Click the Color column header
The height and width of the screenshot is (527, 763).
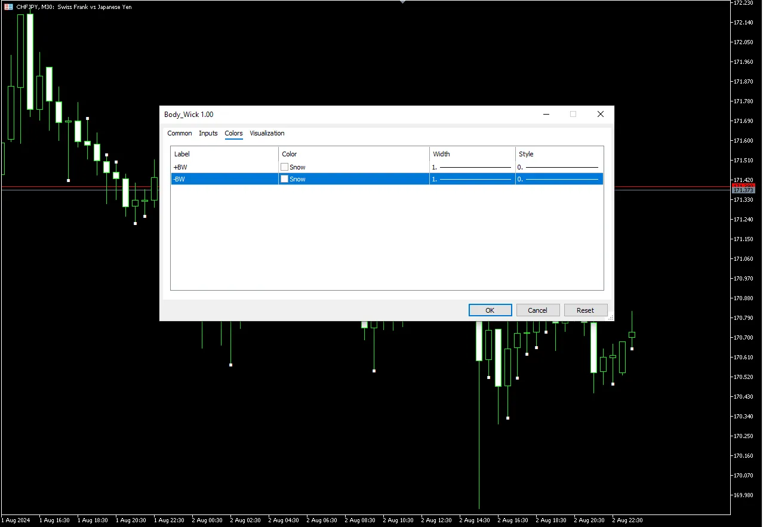click(353, 154)
